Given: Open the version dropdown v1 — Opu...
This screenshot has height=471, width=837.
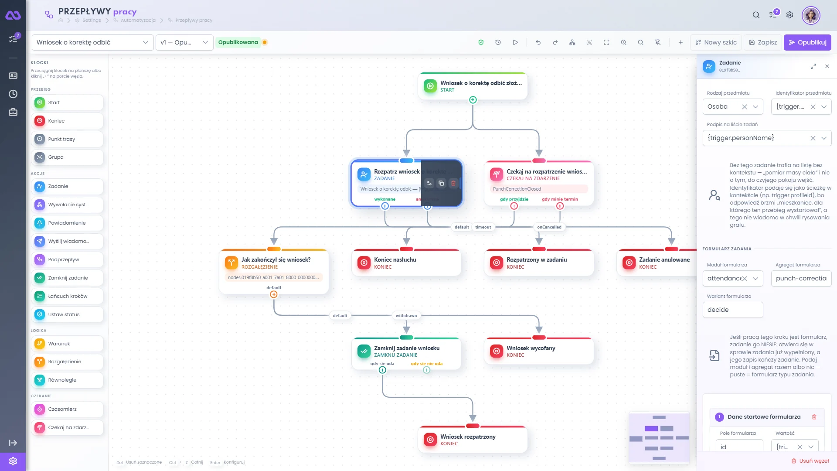Looking at the screenshot, I should [184, 42].
